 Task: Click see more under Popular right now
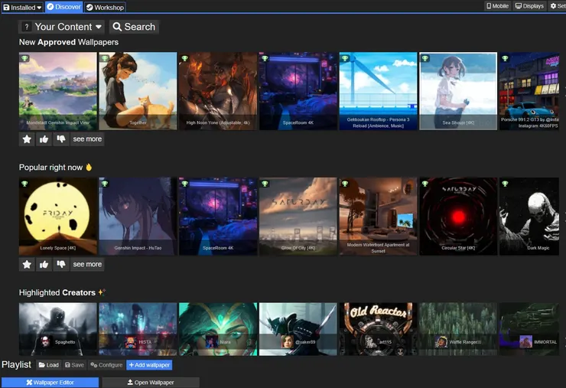(x=87, y=264)
